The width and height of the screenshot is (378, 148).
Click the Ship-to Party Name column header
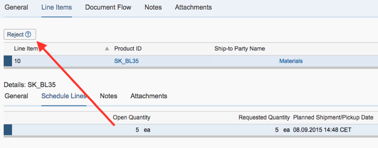click(240, 49)
